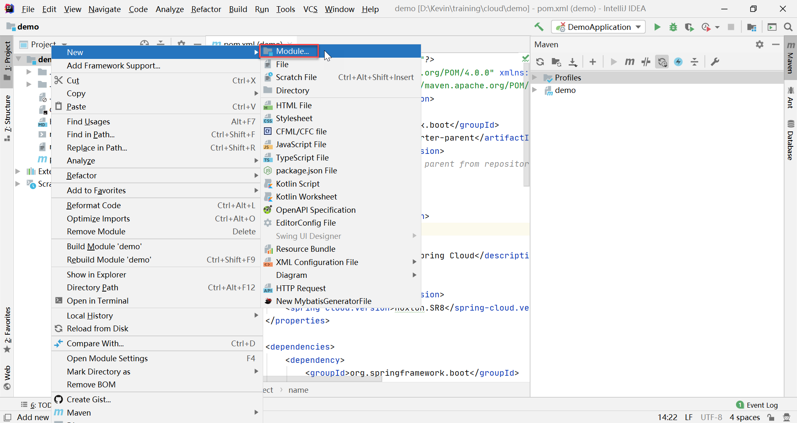Toggle the 7: Structure tool window stripe
This screenshot has width=797, height=423.
coord(7,118)
